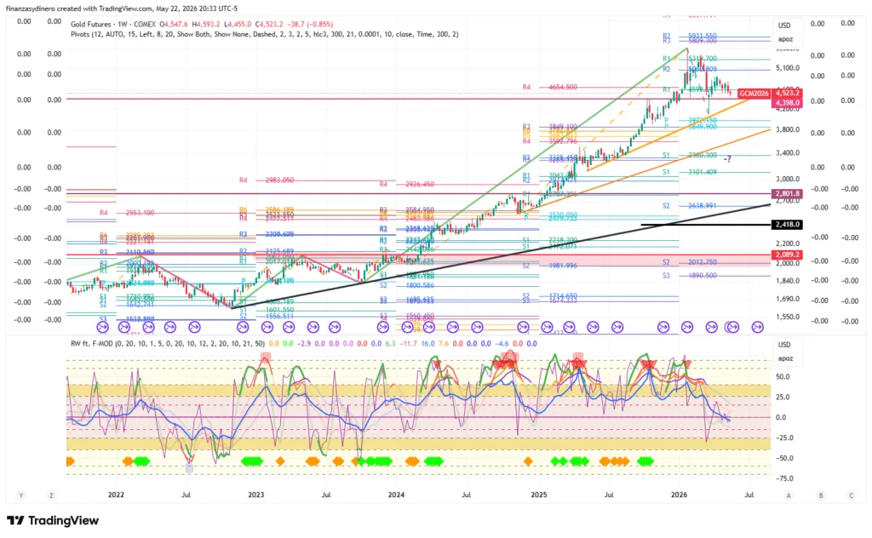
Task: Click the TradingView logo at bottom left
Action: coord(53,521)
